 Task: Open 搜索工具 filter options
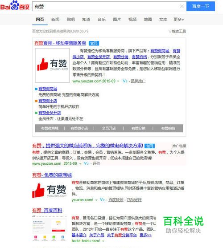[179, 31]
